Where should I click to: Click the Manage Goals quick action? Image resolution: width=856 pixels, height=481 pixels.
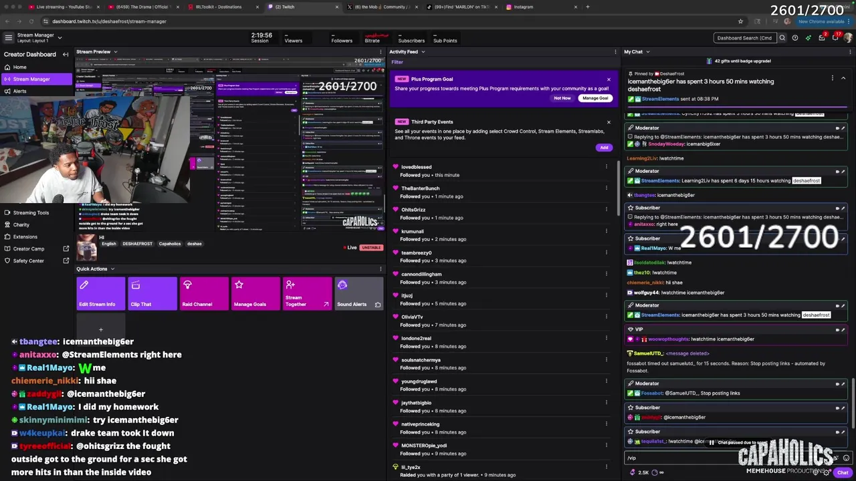[255, 294]
